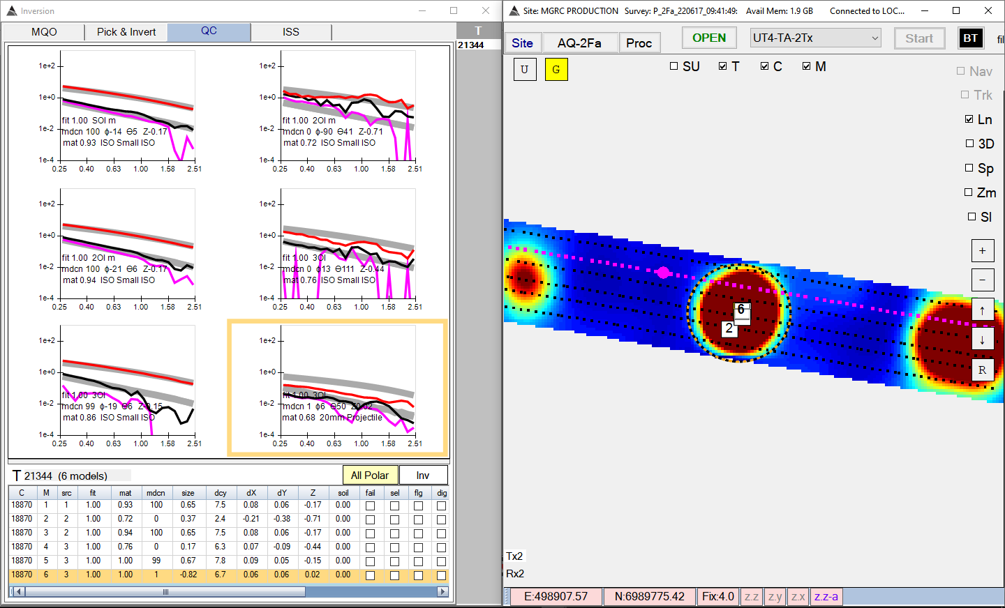Enable the Zm checkbox
This screenshot has height=608, width=1005.
[x=969, y=192]
